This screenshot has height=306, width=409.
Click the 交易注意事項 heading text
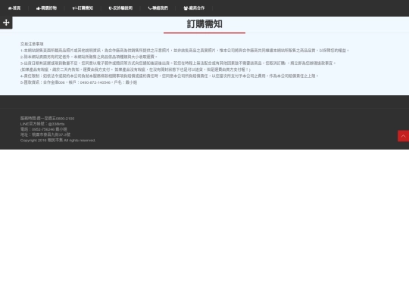(32, 45)
